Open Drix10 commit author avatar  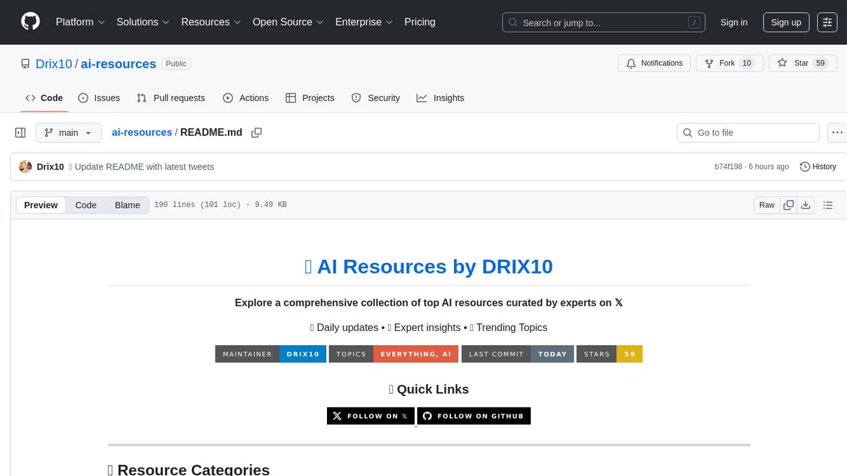(26, 166)
